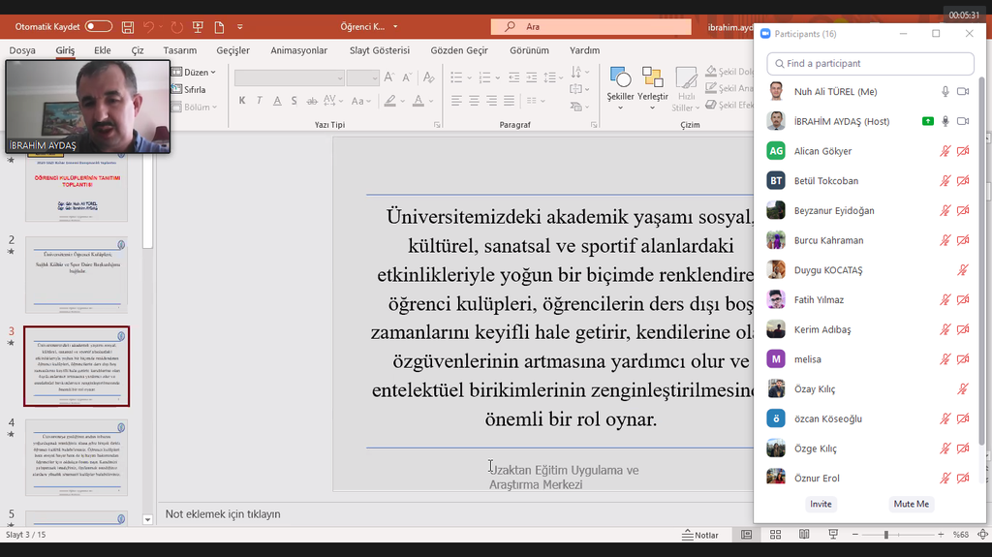Align text right
This screenshot has height=557, width=992.
pyautogui.click(x=491, y=101)
